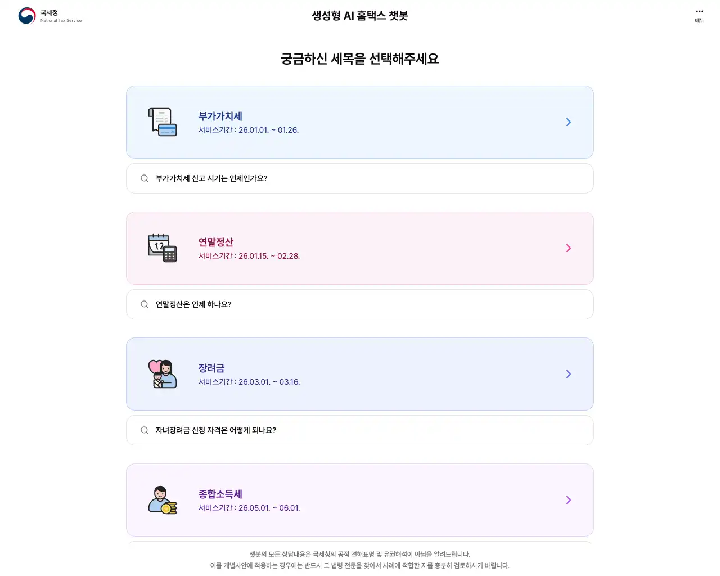Click the 종합소득세 coin person icon

[163, 499]
